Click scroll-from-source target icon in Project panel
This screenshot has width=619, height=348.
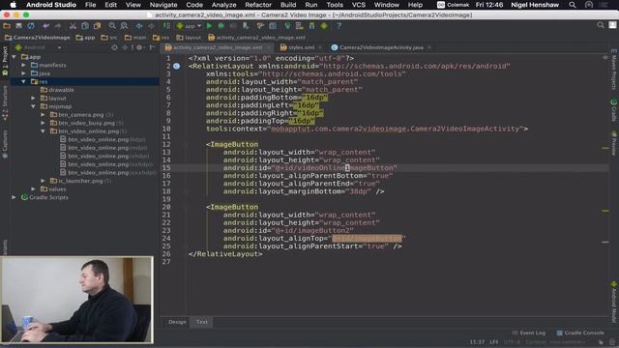click(114, 47)
